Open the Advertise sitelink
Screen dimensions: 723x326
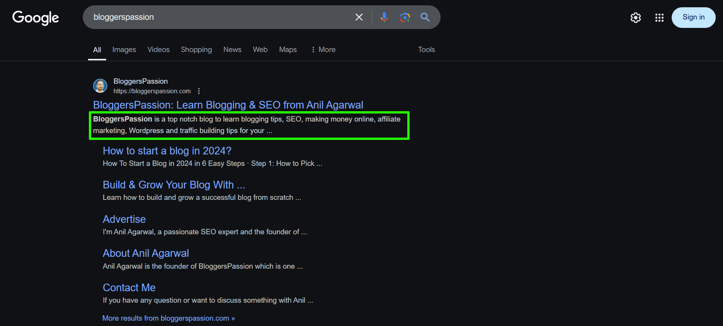[x=124, y=219]
